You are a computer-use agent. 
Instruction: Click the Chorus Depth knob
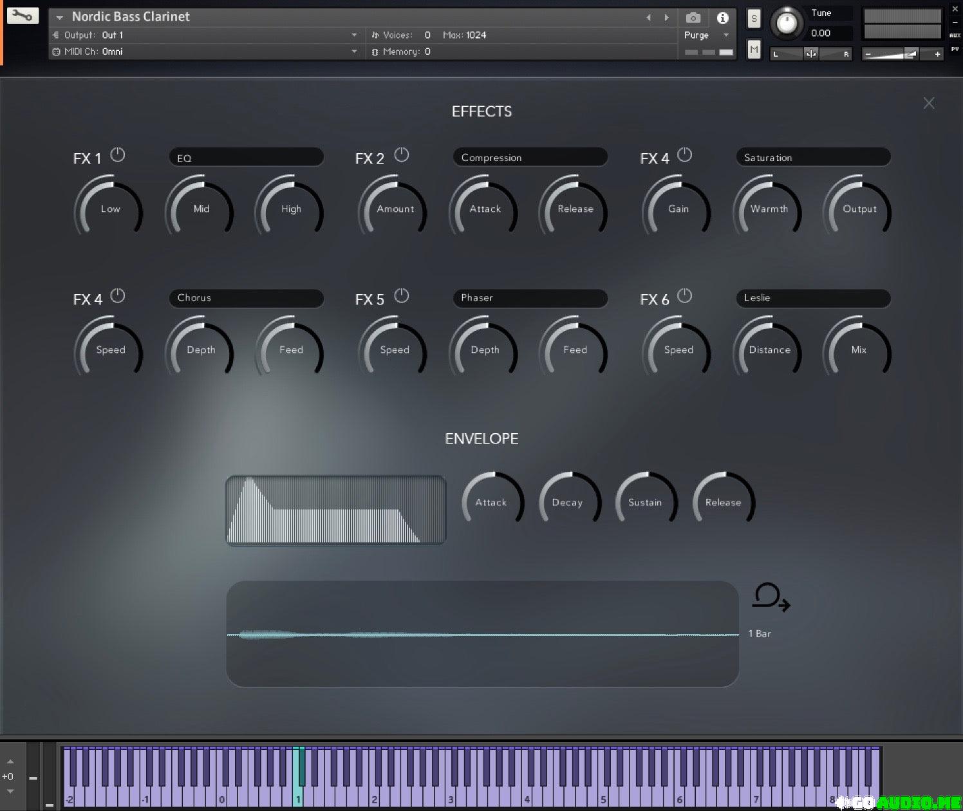pyautogui.click(x=200, y=350)
